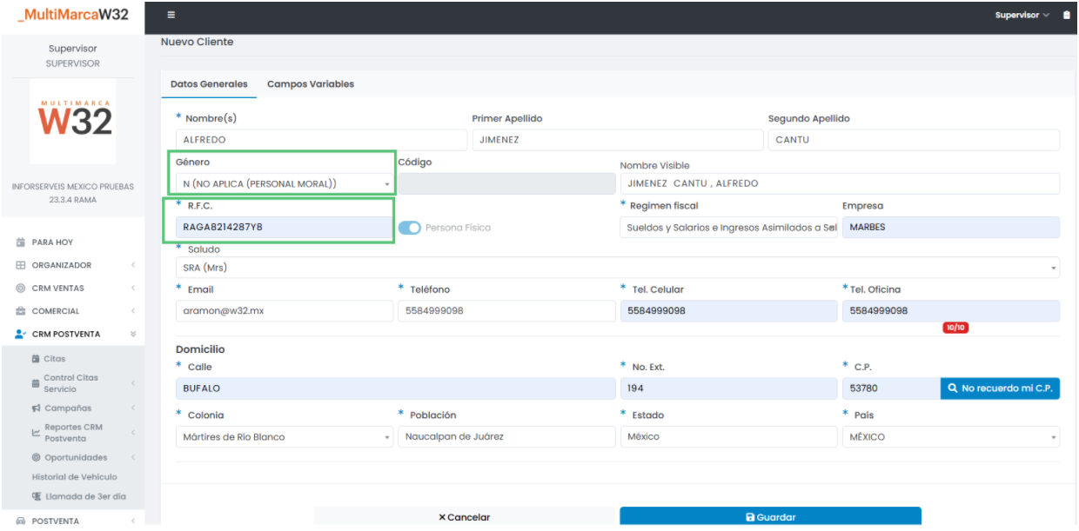
Task: Click the CRM Ventas target icon
Action: click(x=21, y=288)
